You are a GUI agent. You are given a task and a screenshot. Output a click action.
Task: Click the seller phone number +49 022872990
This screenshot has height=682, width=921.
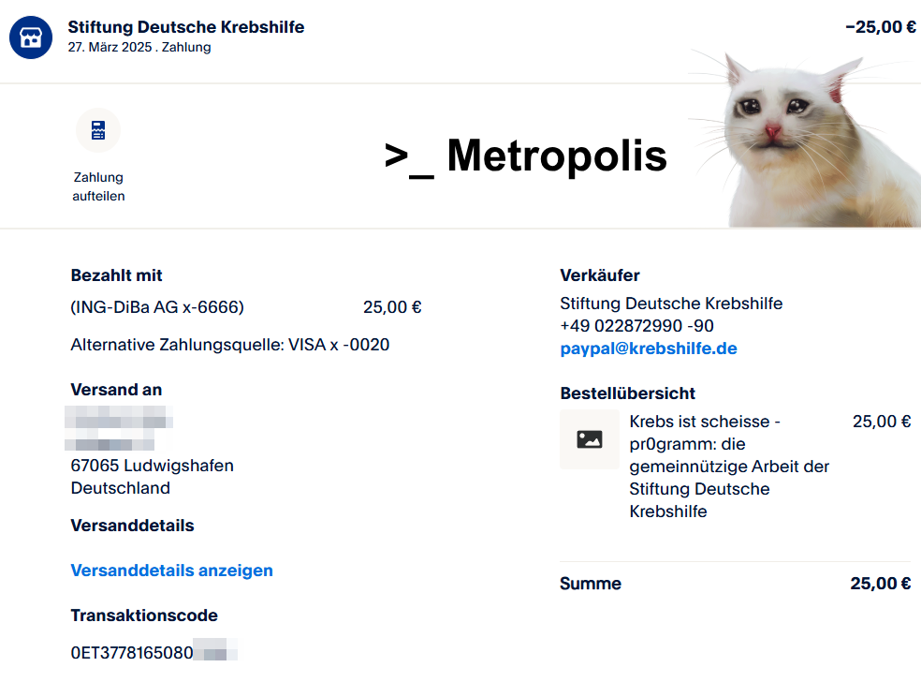[x=636, y=326]
